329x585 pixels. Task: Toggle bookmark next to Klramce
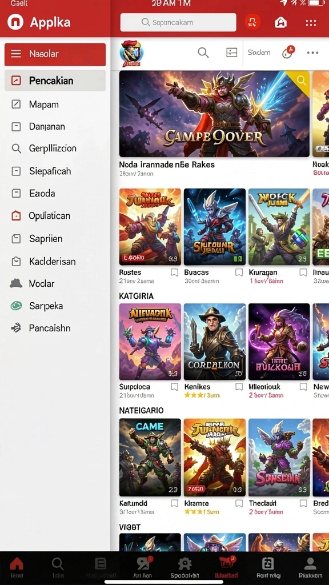pos(239,503)
